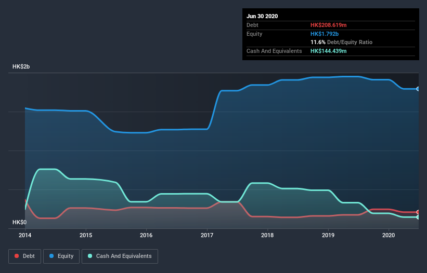Click the Equity label in tooltip
Image resolution: width=427 pixels, height=273 pixels.
click(254, 34)
